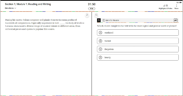Click the question number 1 badge

pyautogui.click(x=99, y=20)
